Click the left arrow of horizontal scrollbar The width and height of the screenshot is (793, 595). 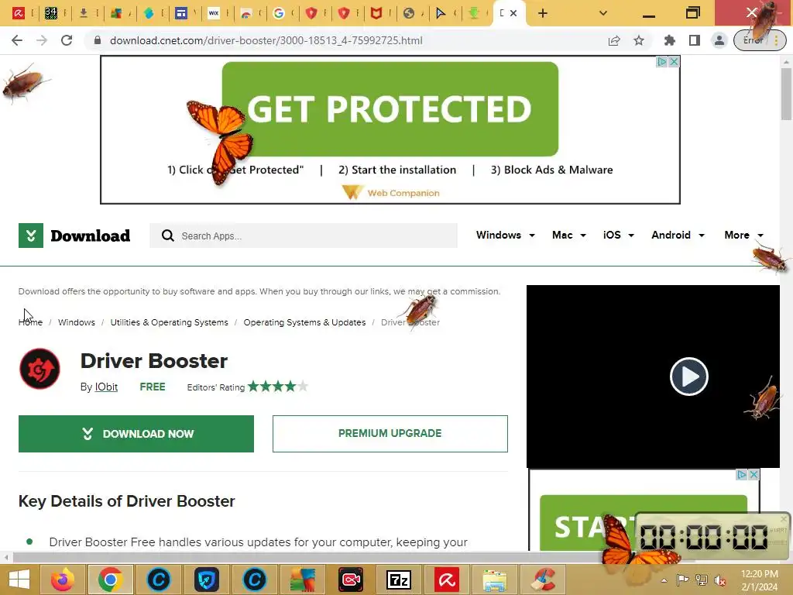click(6, 558)
